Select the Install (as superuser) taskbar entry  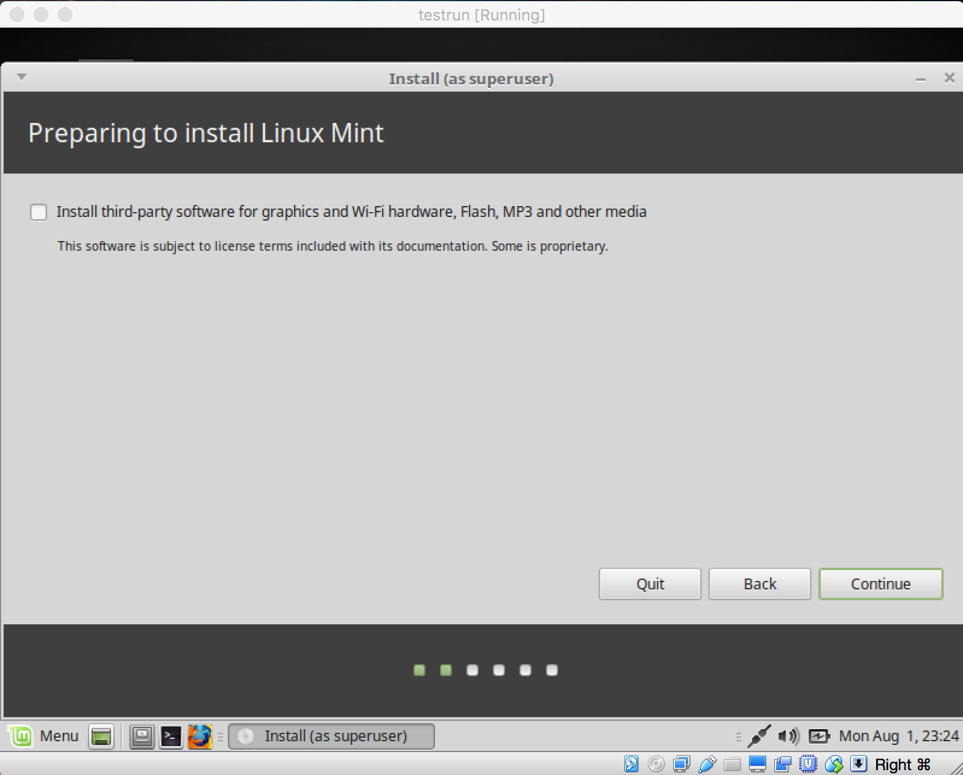(331, 736)
